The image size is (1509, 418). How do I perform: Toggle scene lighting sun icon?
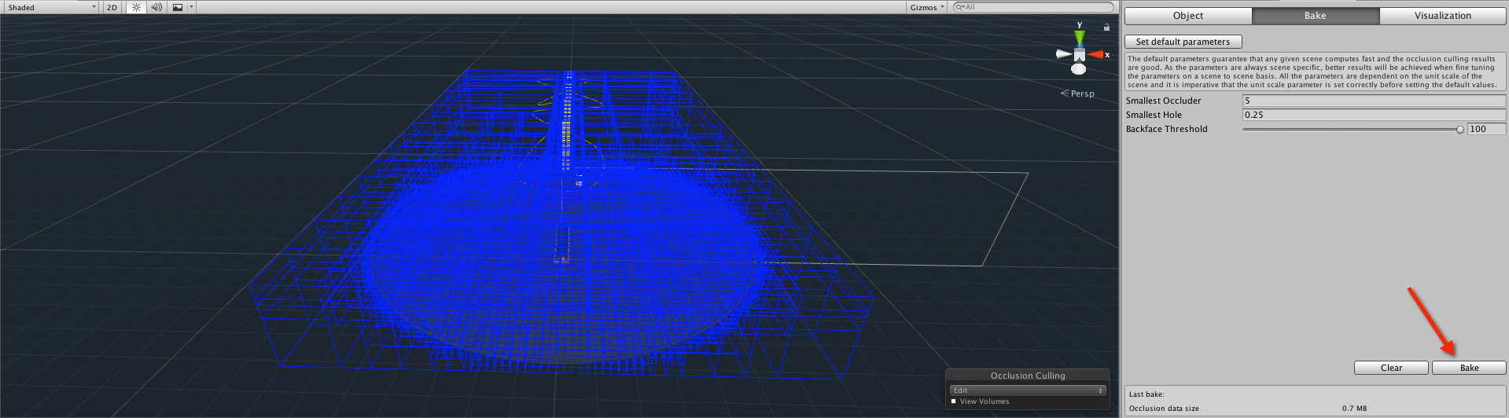(136, 7)
